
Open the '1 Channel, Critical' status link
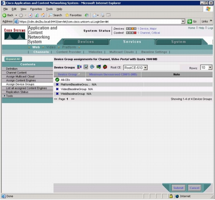coord(148,33)
